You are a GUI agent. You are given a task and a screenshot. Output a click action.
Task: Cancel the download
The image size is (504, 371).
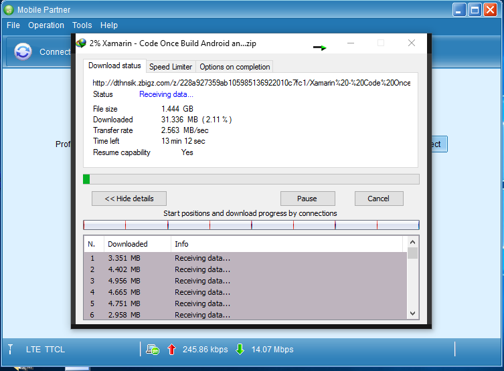tap(379, 199)
